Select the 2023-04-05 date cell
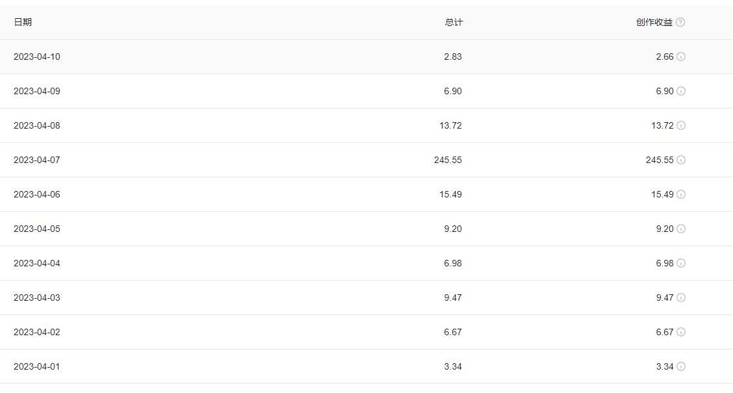 point(36,229)
